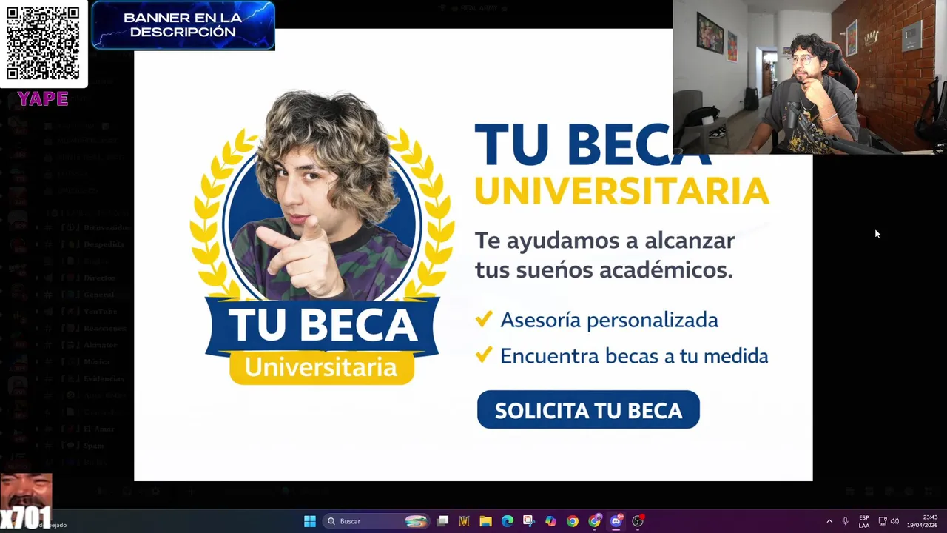Open the Windows Start menu
Screen dimensions: 947x533
click(310, 521)
